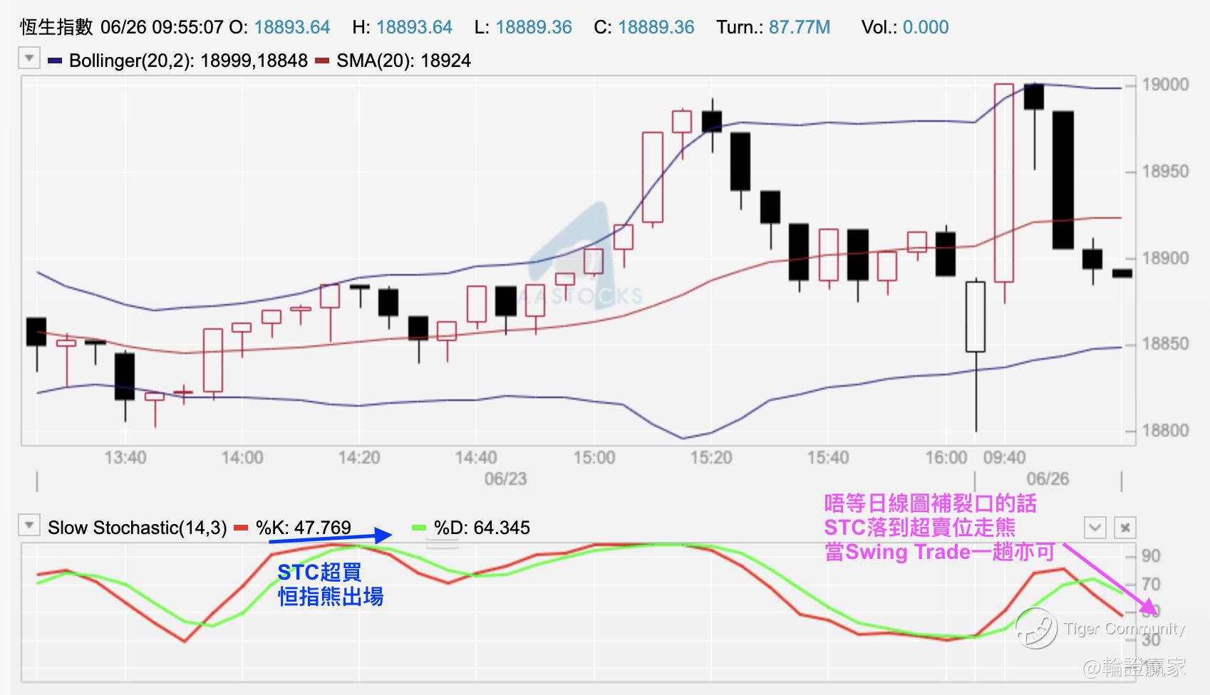Open the Slow Stochastic panel dropdown arrow
The image size is (1210, 695).
(x=29, y=526)
